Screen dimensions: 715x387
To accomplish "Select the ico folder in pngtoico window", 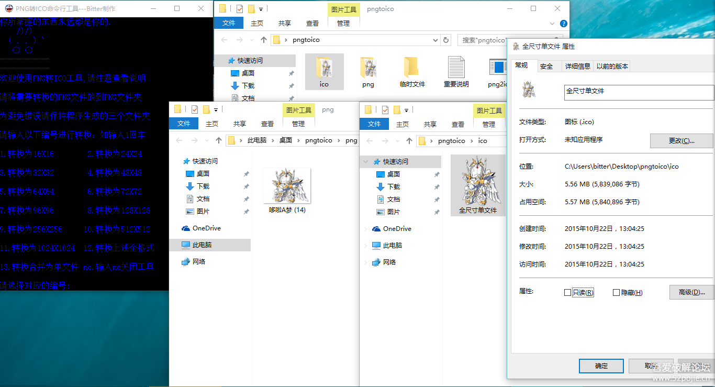I will tap(324, 71).
